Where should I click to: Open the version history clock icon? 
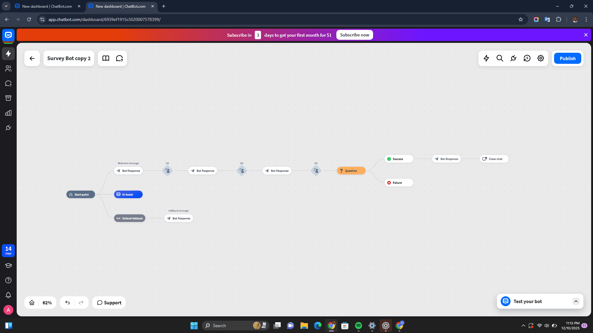pyautogui.click(x=527, y=58)
